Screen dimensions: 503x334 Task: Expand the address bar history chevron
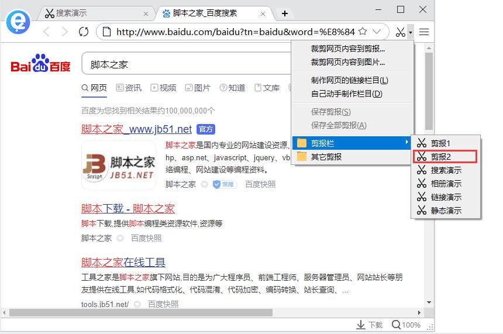(x=377, y=32)
